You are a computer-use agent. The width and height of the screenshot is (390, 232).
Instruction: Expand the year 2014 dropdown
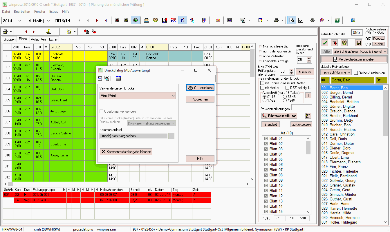[x=19, y=21]
